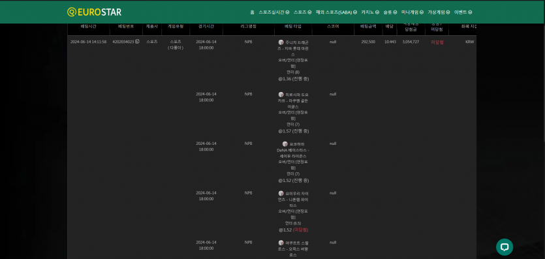
Task: Click @1.52 (진행 중) under 요코하마 match
Action: [x=293, y=181]
